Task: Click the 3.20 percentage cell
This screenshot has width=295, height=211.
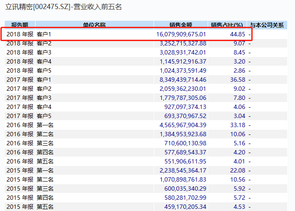Action: click(x=239, y=61)
